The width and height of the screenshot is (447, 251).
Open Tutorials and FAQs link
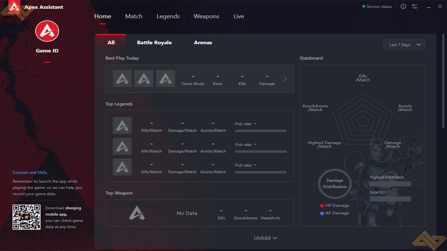[30, 173]
